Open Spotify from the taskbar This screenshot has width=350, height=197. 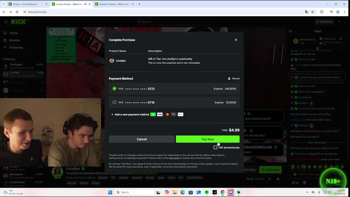pyautogui.click(x=206, y=192)
